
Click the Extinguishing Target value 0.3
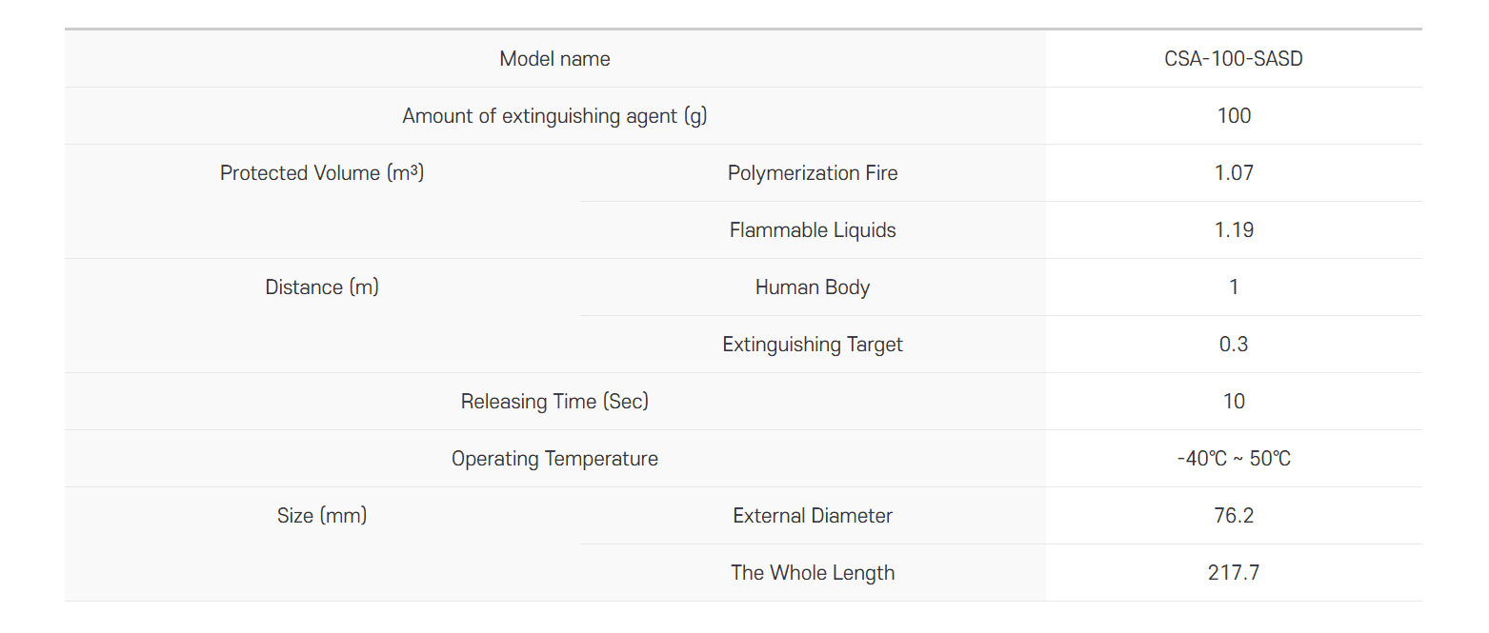point(1233,345)
